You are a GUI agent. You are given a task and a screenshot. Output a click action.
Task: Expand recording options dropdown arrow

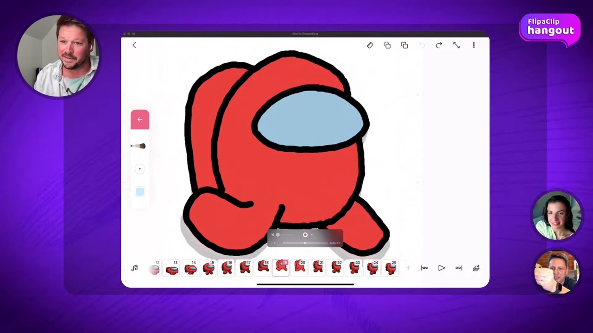click(x=311, y=235)
